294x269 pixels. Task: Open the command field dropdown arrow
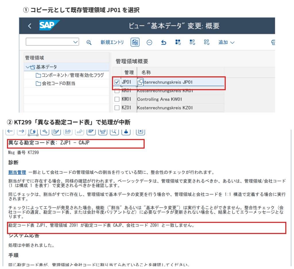point(76,42)
